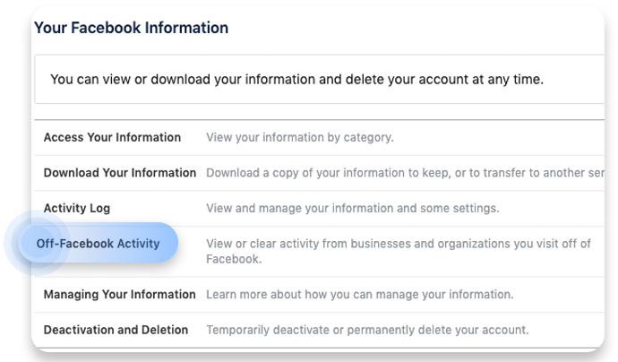Click Deactivation and Deletion option
This screenshot has height=362, width=618.
pos(116,329)
